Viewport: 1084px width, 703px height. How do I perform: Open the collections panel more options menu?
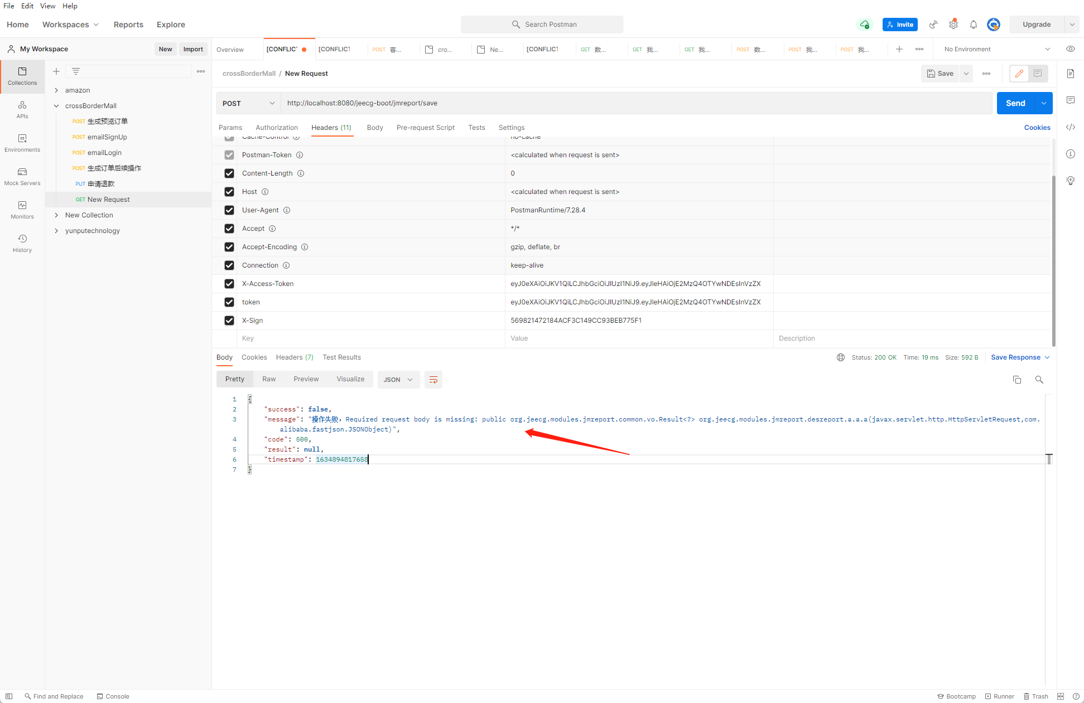(201, 71)
